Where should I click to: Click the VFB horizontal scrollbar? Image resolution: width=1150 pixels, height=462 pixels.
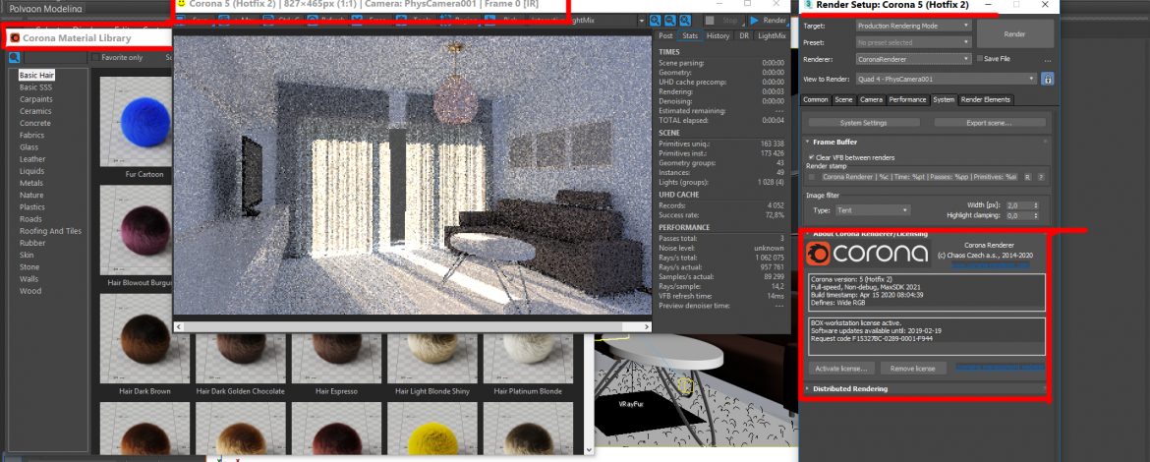[412, 326]
